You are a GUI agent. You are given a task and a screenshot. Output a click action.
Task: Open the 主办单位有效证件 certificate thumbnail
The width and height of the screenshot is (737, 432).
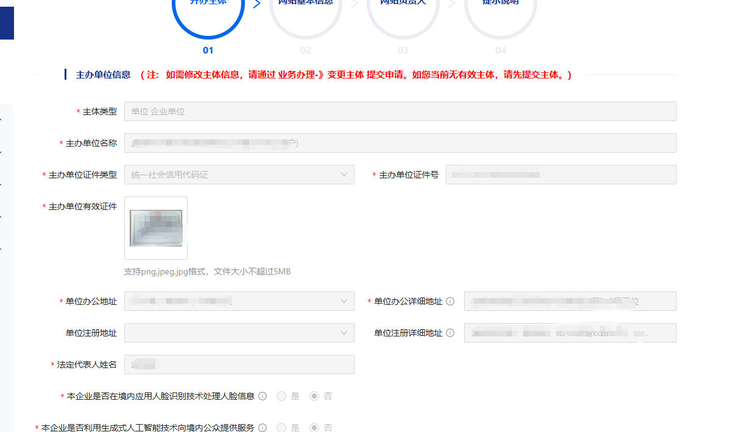tap(156, 228)
